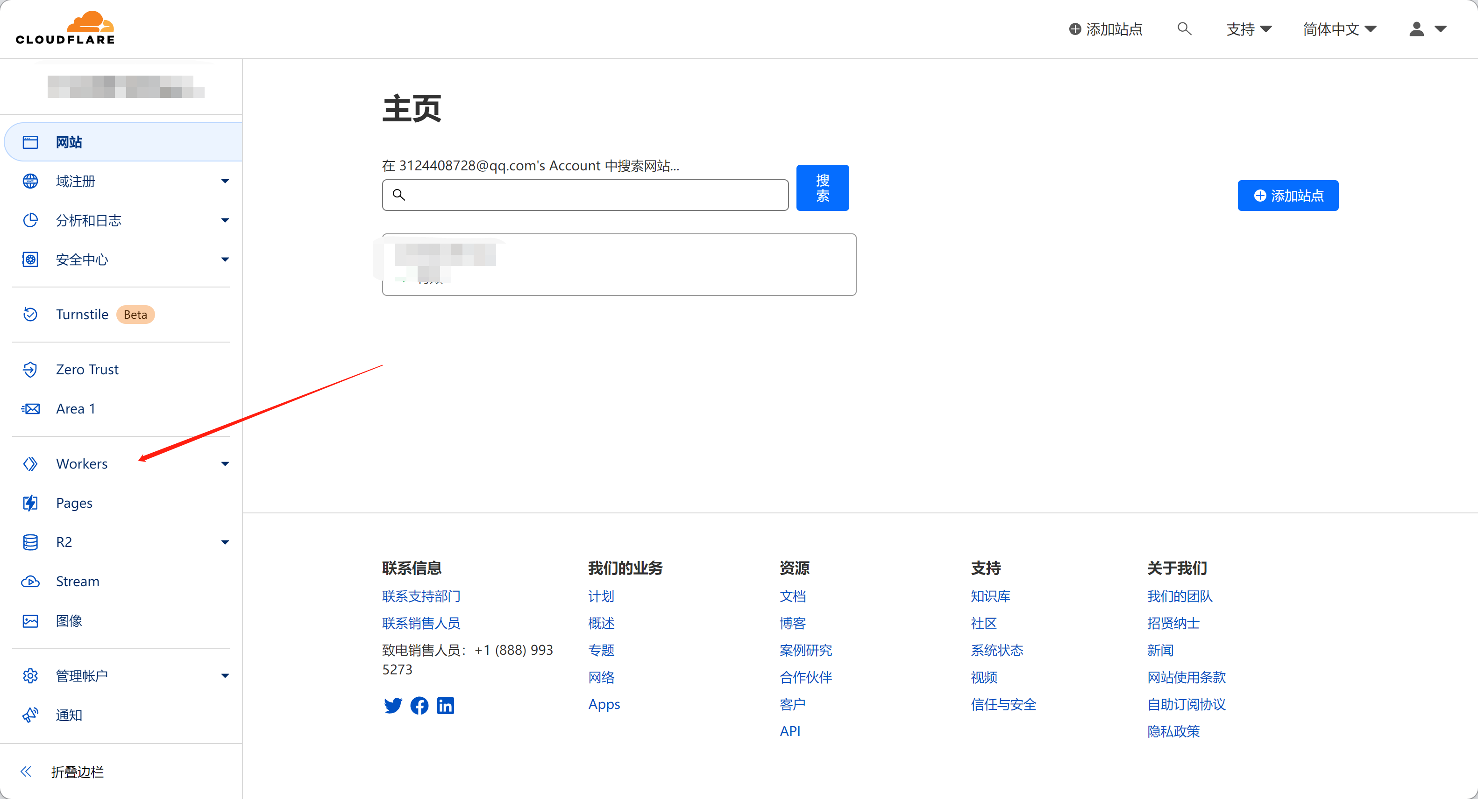Click the blue 添加站点 button

coord(1287,196)
